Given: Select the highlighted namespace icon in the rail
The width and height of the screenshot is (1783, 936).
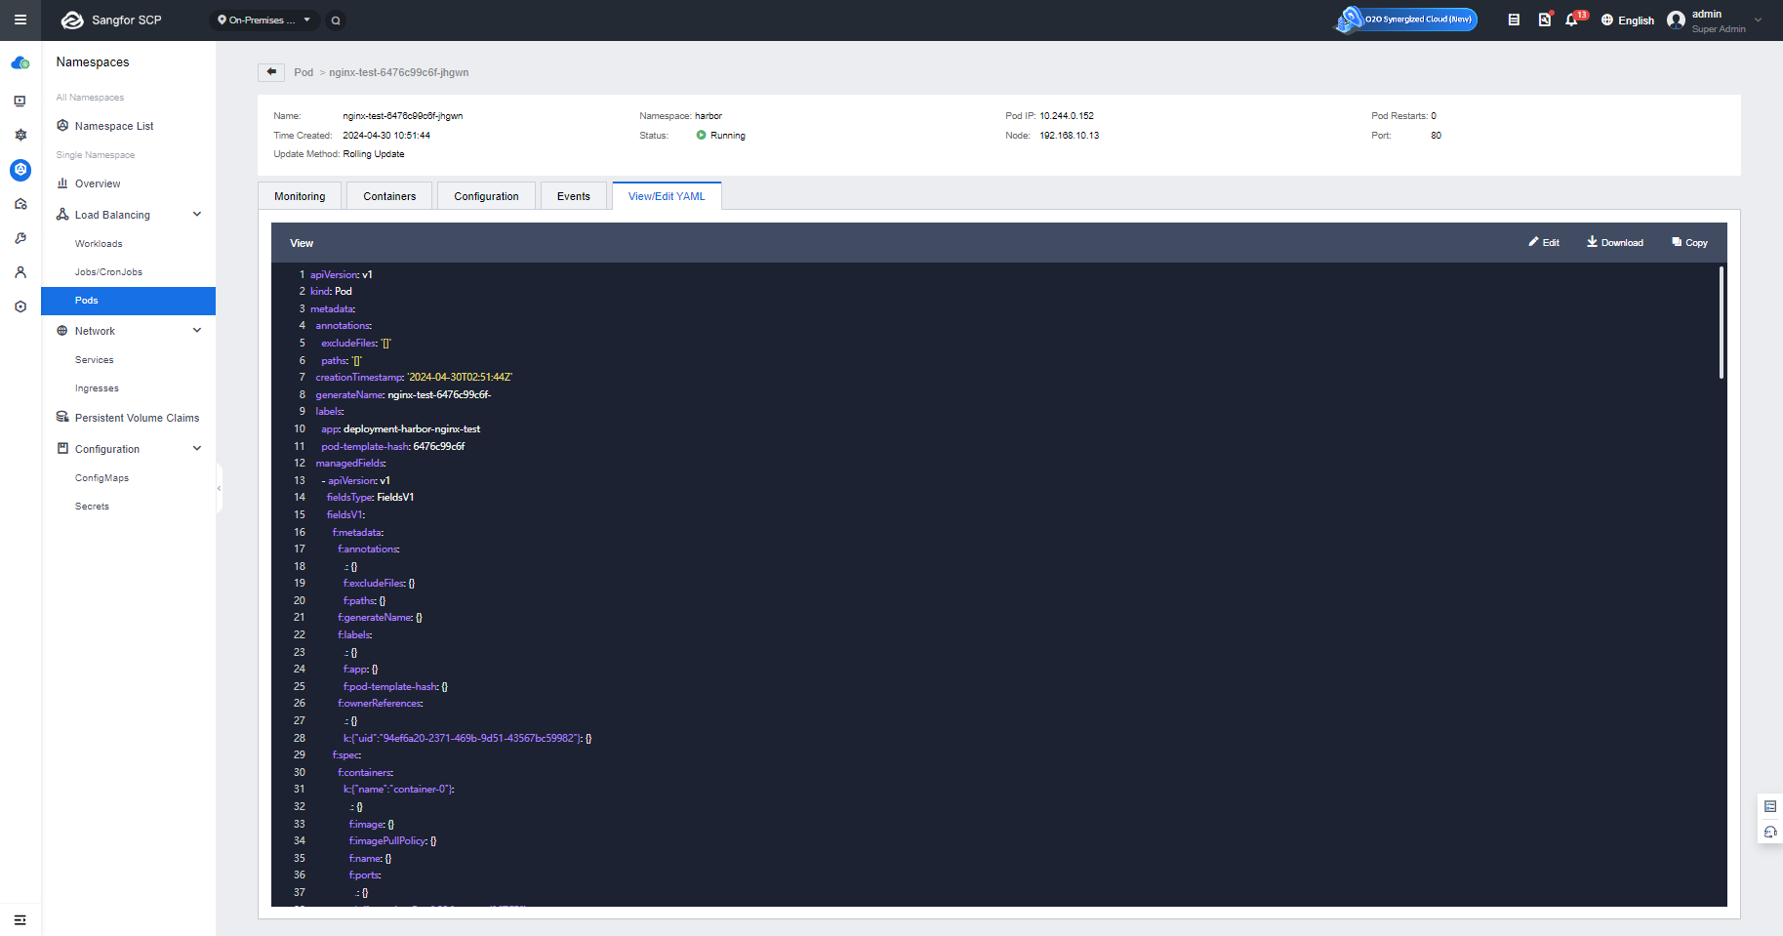Looking at the screenshot, I should [20, 170].
